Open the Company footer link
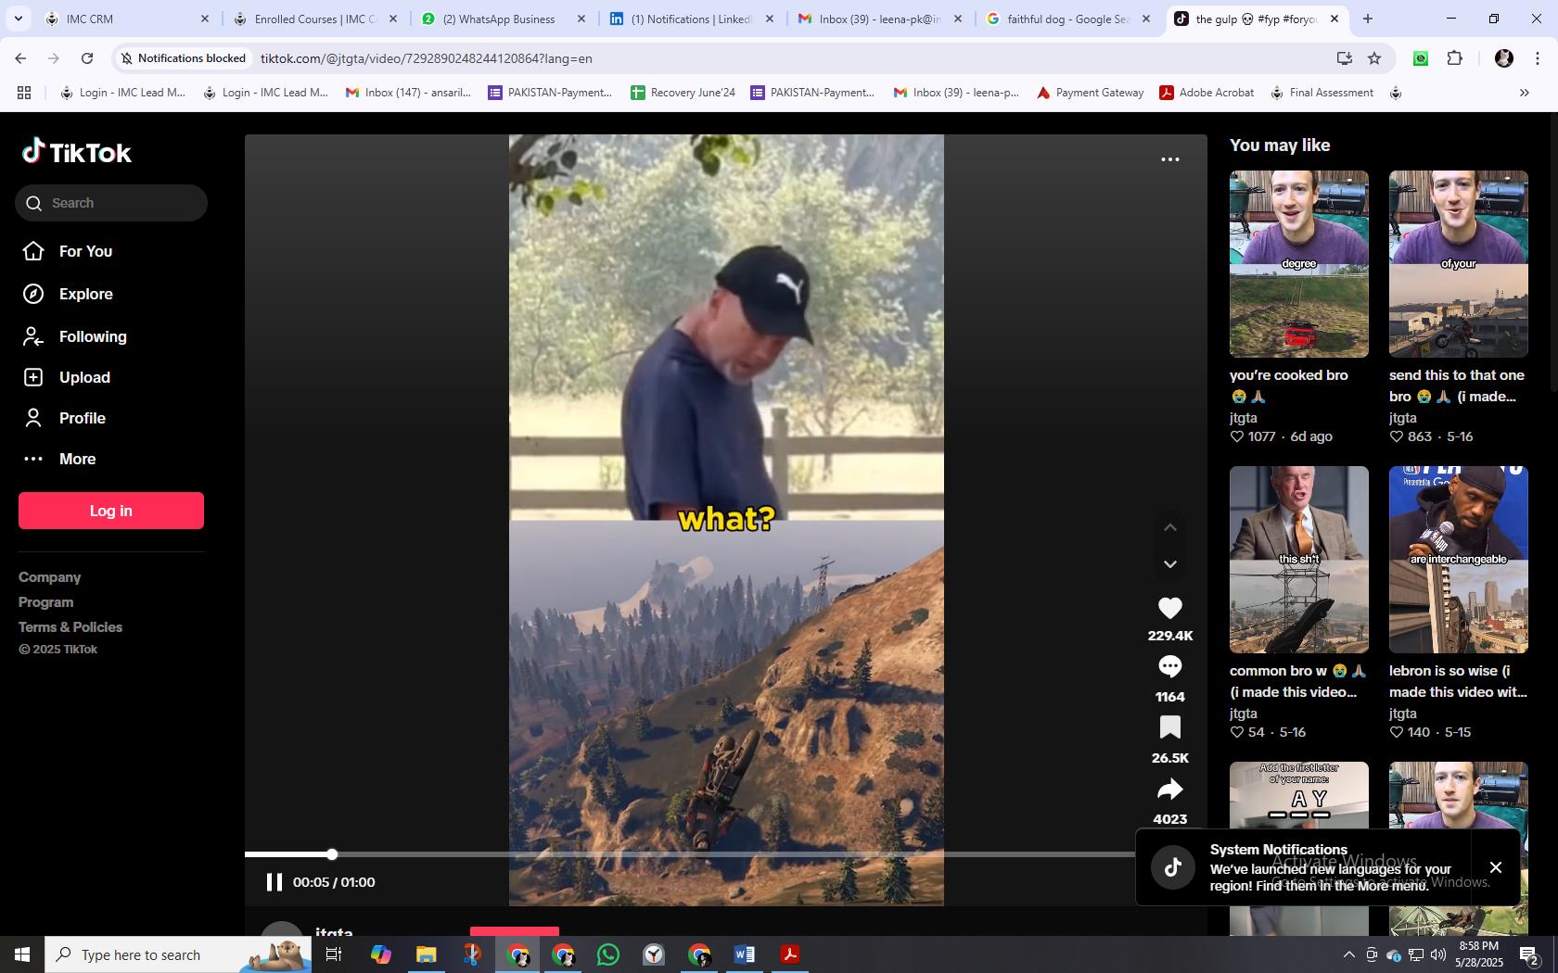This screenshot has height=973, width=1558. pyautogui.click(x=50, y=577)
